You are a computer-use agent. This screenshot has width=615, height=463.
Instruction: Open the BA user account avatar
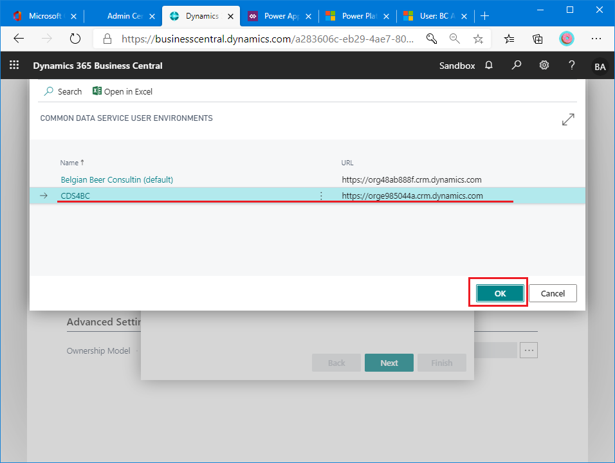point(600,67)
